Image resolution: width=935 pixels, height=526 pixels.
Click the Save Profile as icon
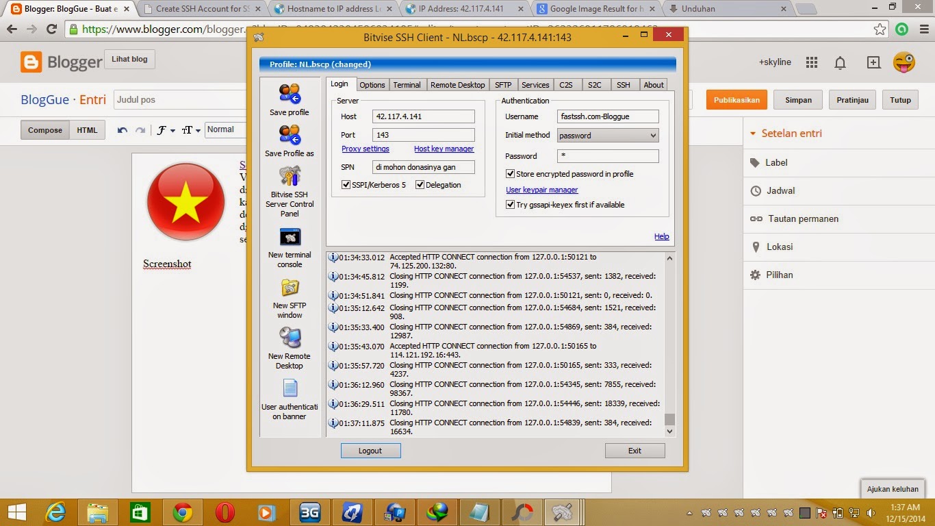(x=290, y=135)
